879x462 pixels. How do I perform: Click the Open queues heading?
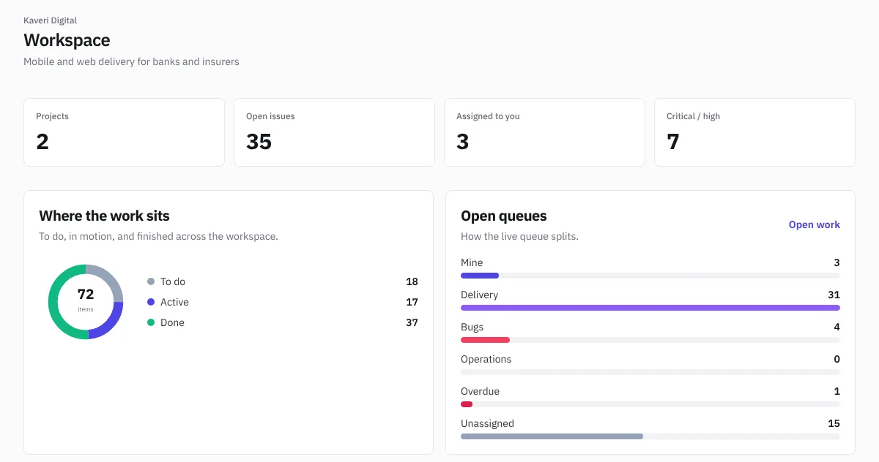(x=504, y=216)
